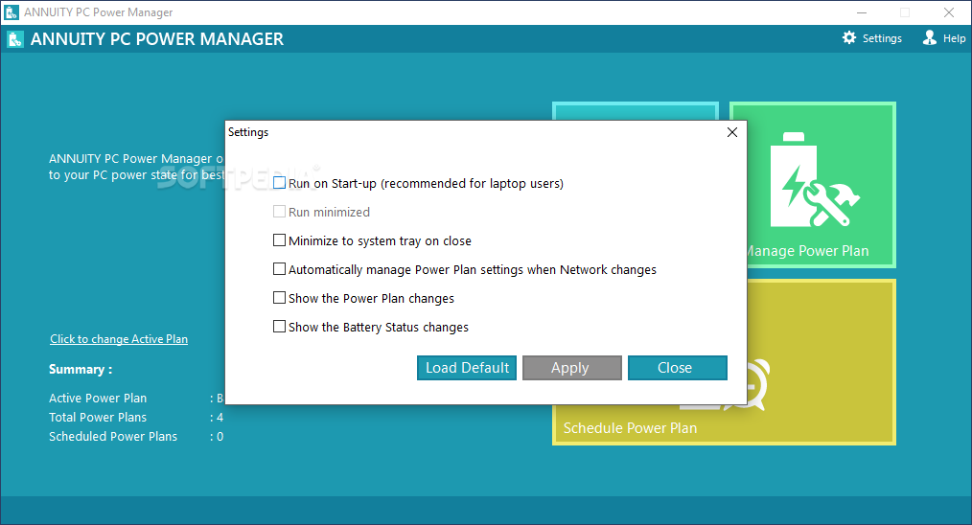This screenshot has height=525, width=972.
Task: Click the Total Power Plans summary row
Action: click(x=136, y=417)
